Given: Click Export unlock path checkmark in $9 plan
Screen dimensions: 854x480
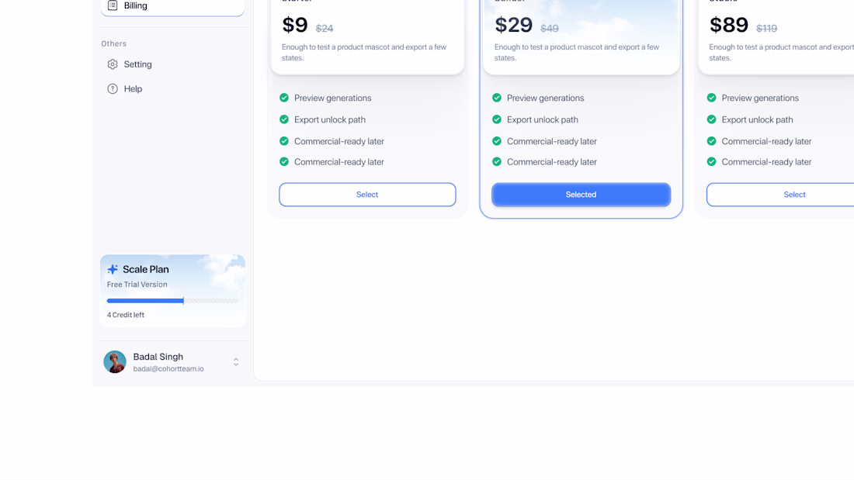Looking at the screenshot, I should click(283, 119).
